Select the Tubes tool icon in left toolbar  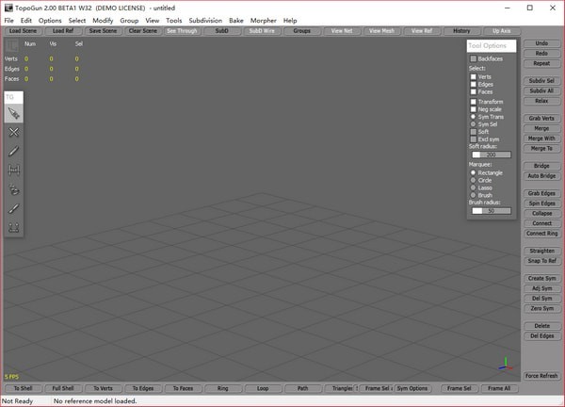(x=14, y=189)
